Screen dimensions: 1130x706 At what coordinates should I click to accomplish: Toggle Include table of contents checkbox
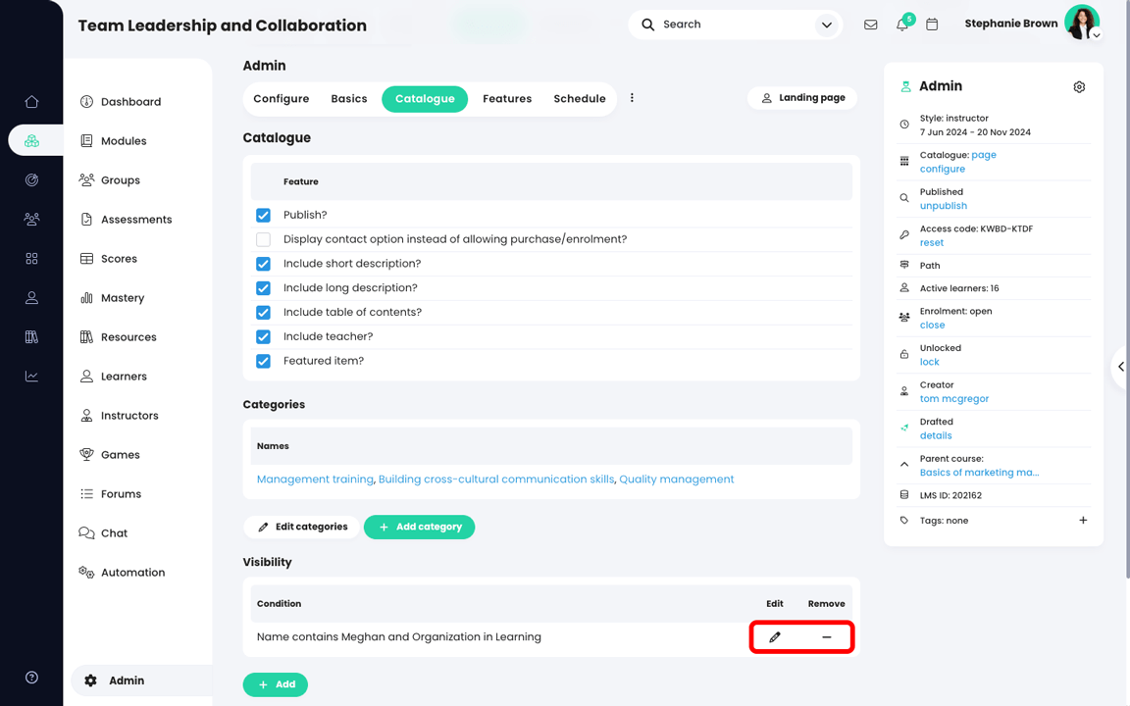[x=263, y=312]
